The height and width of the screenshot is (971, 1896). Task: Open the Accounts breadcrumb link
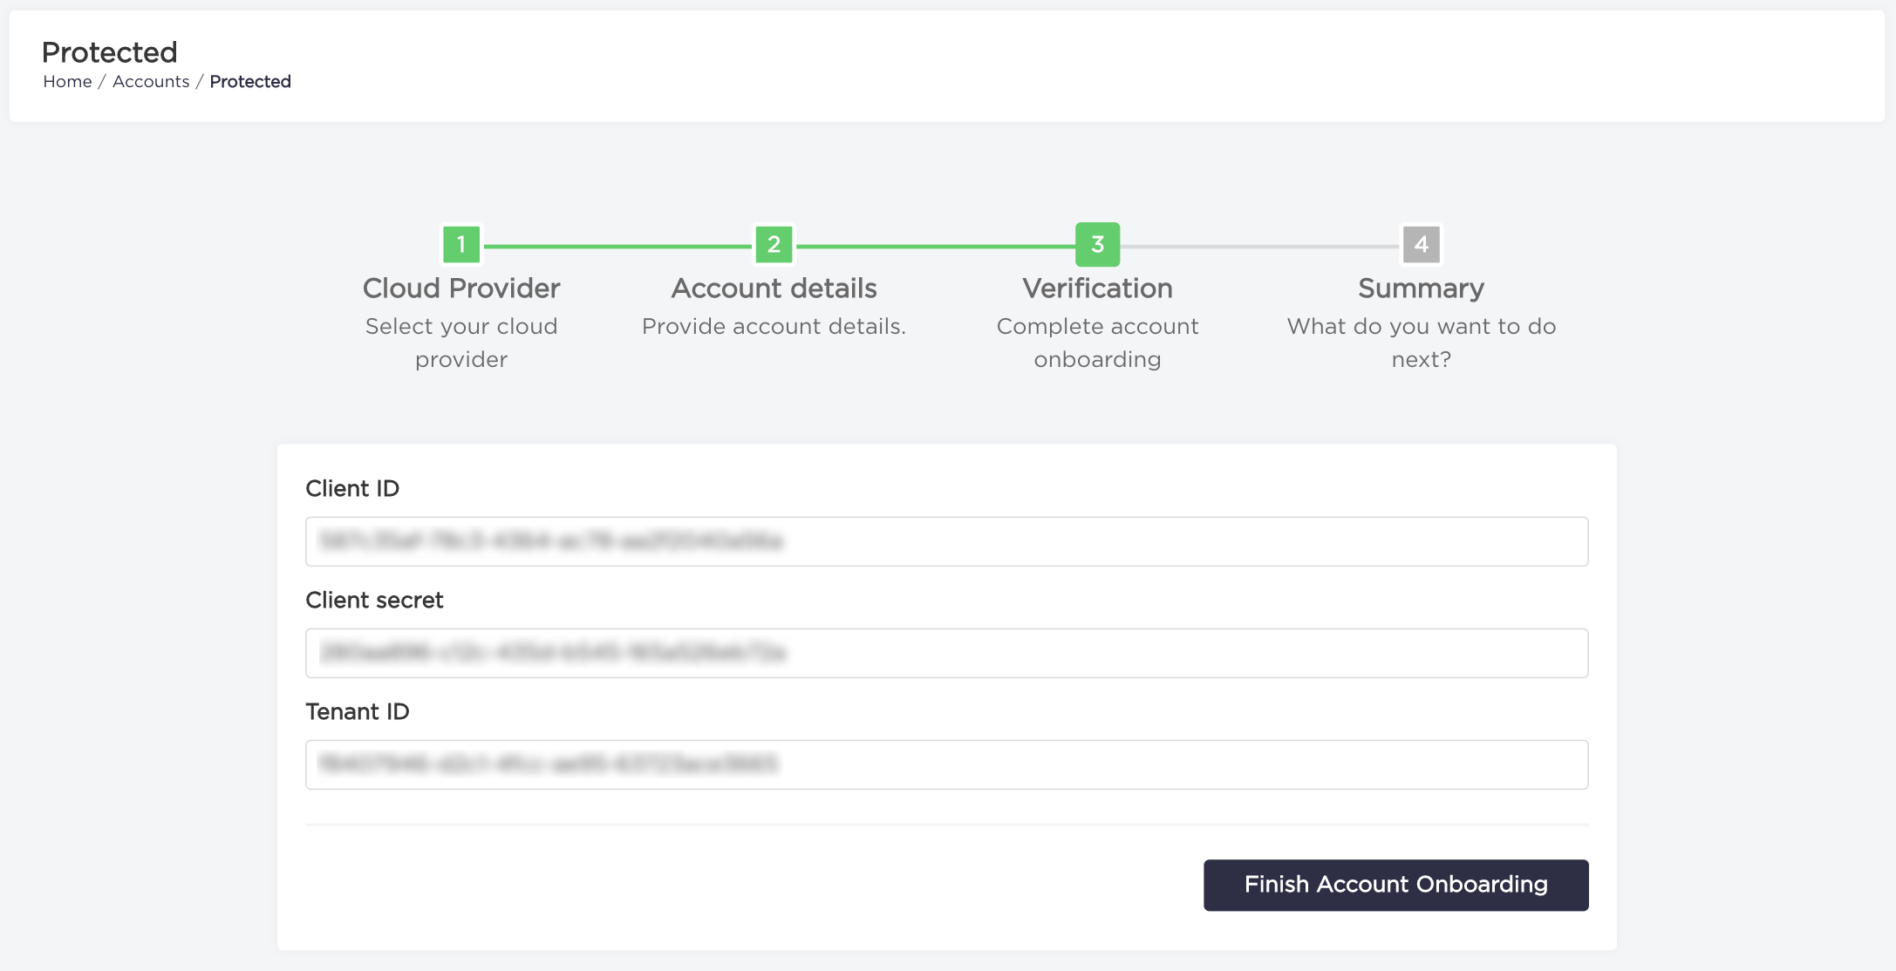(x=150, y=81)
